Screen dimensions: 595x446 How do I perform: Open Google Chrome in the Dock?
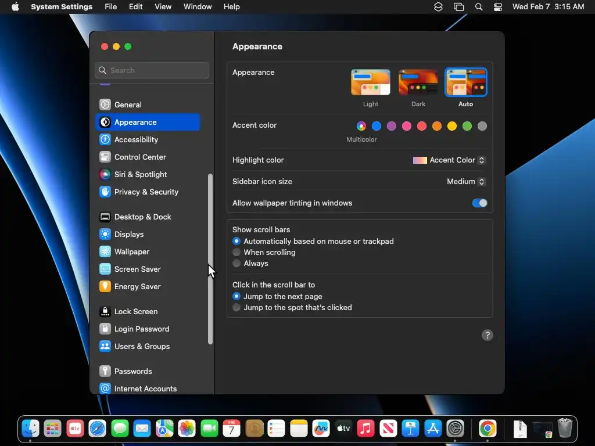[488, 429]
